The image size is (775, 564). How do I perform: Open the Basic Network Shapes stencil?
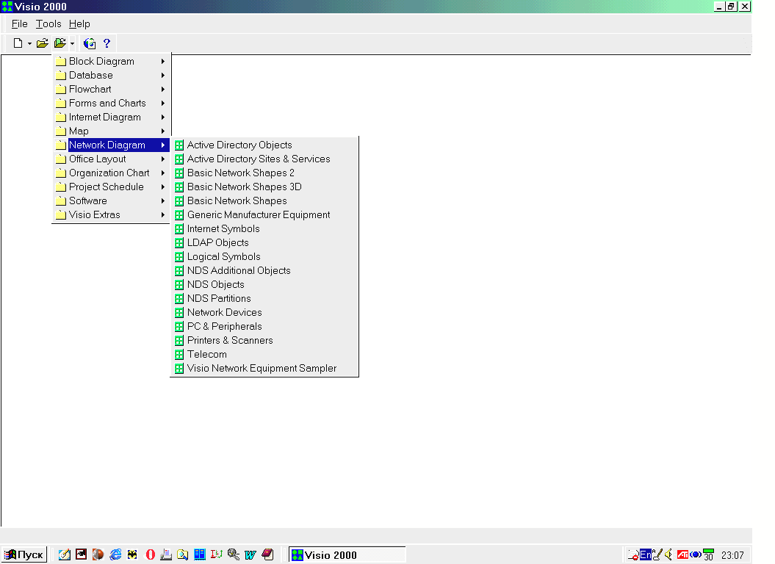(x=264, y=200)
